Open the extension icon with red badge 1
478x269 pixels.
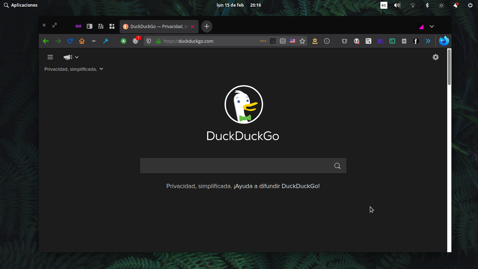point(136,41)
